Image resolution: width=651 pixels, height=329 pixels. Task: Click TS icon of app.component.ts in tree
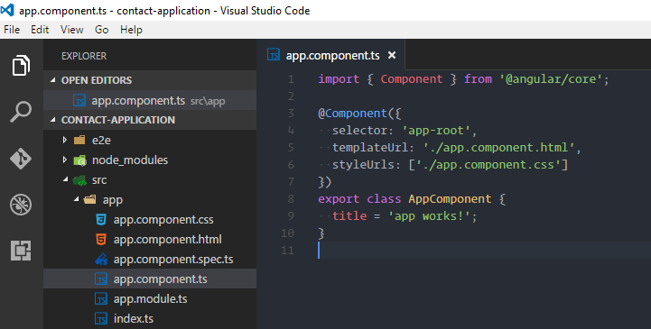tap(101, 279)
